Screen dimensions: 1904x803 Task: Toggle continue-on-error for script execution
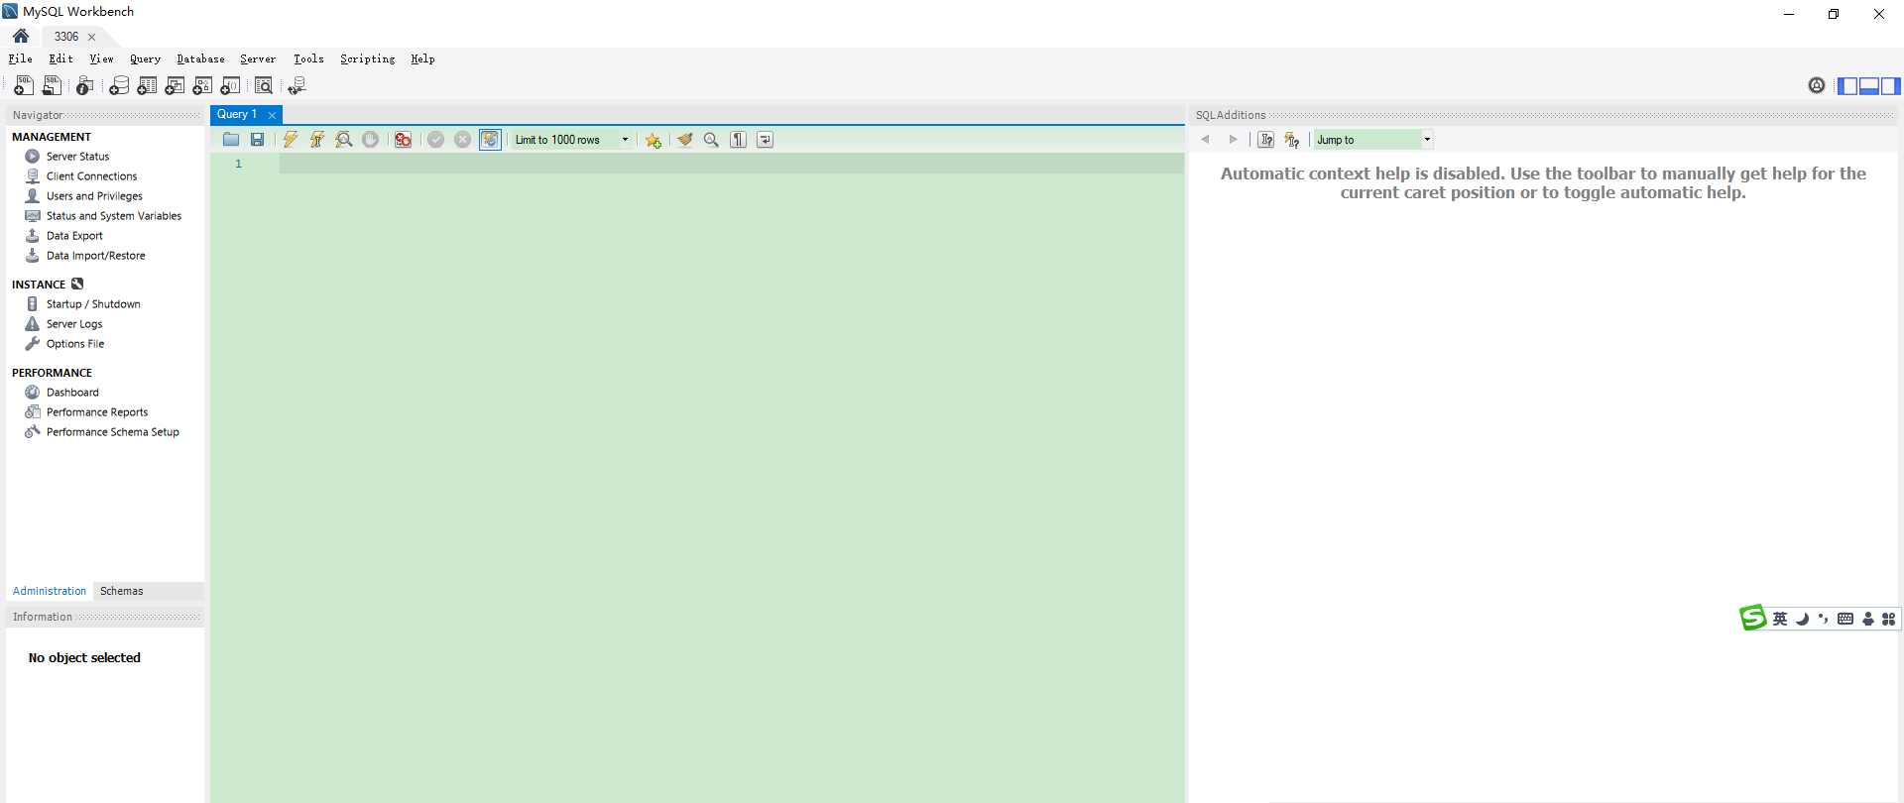(404, 140)
